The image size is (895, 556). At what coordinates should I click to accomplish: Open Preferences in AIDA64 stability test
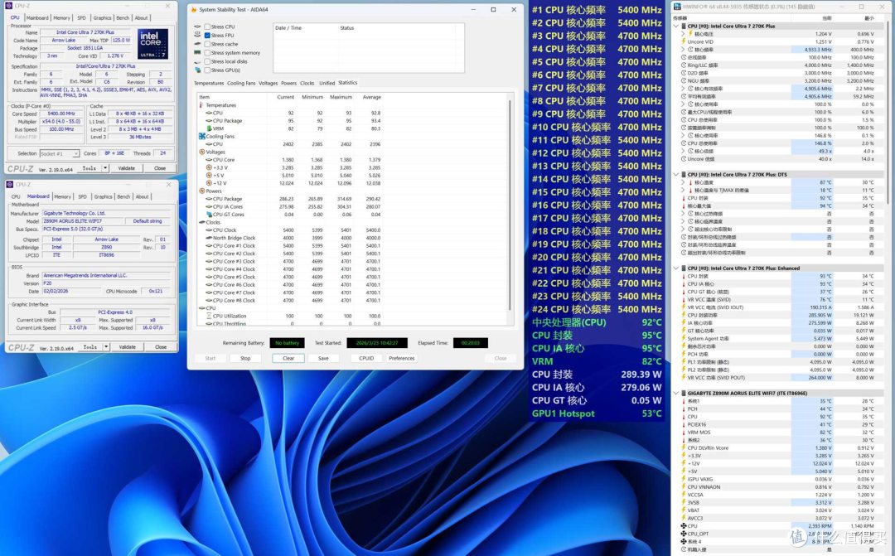click(x=402, y=359)
